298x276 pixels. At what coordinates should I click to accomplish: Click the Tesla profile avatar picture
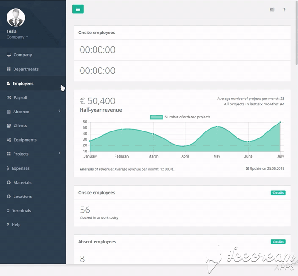pos(16,18)
